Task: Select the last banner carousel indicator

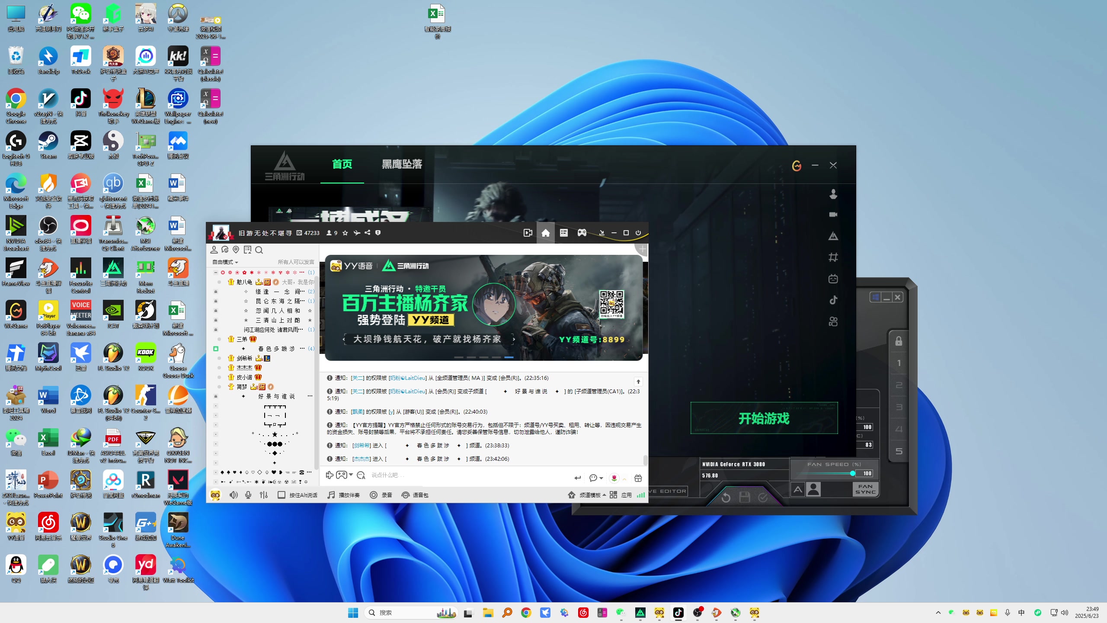Action: pyautogui.click(x=509, y=357)
